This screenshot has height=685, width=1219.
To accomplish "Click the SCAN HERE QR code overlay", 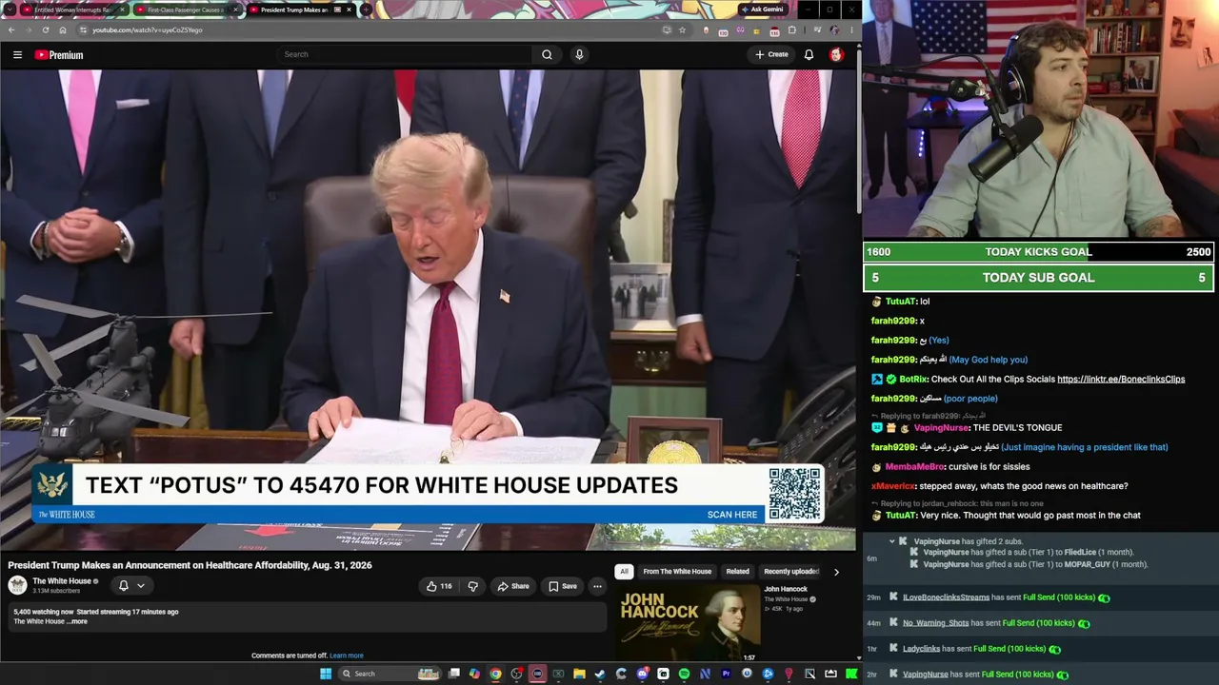I will [794, 493].
